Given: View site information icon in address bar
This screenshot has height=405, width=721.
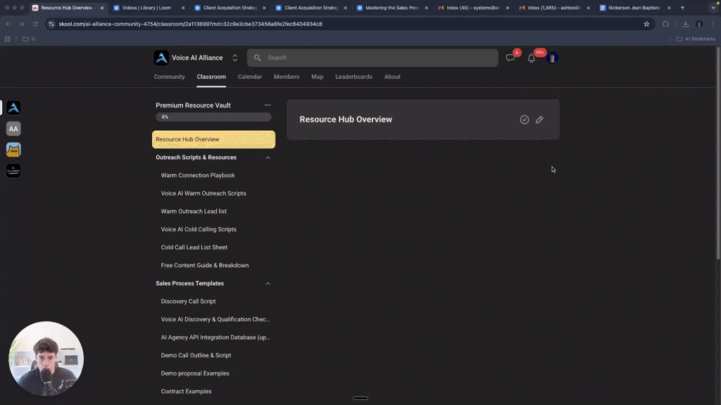Looking at the screenshot, I should [51, 24].
